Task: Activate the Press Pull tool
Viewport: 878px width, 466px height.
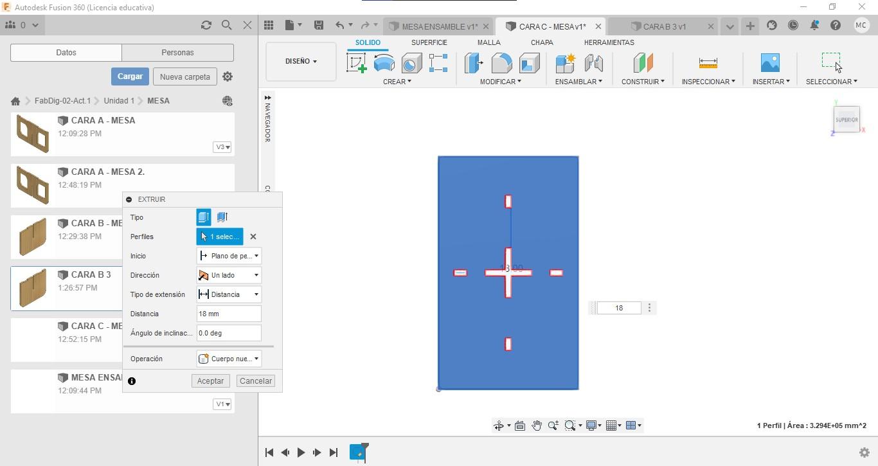Action: click(x=474, y=63)
